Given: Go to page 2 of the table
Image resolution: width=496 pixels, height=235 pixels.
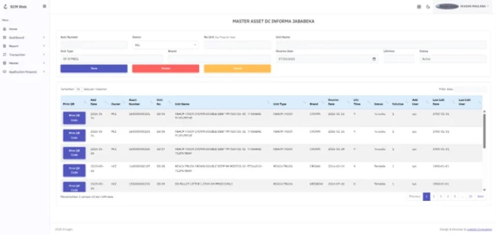Looking at the screenshot, I should [434, 197].
